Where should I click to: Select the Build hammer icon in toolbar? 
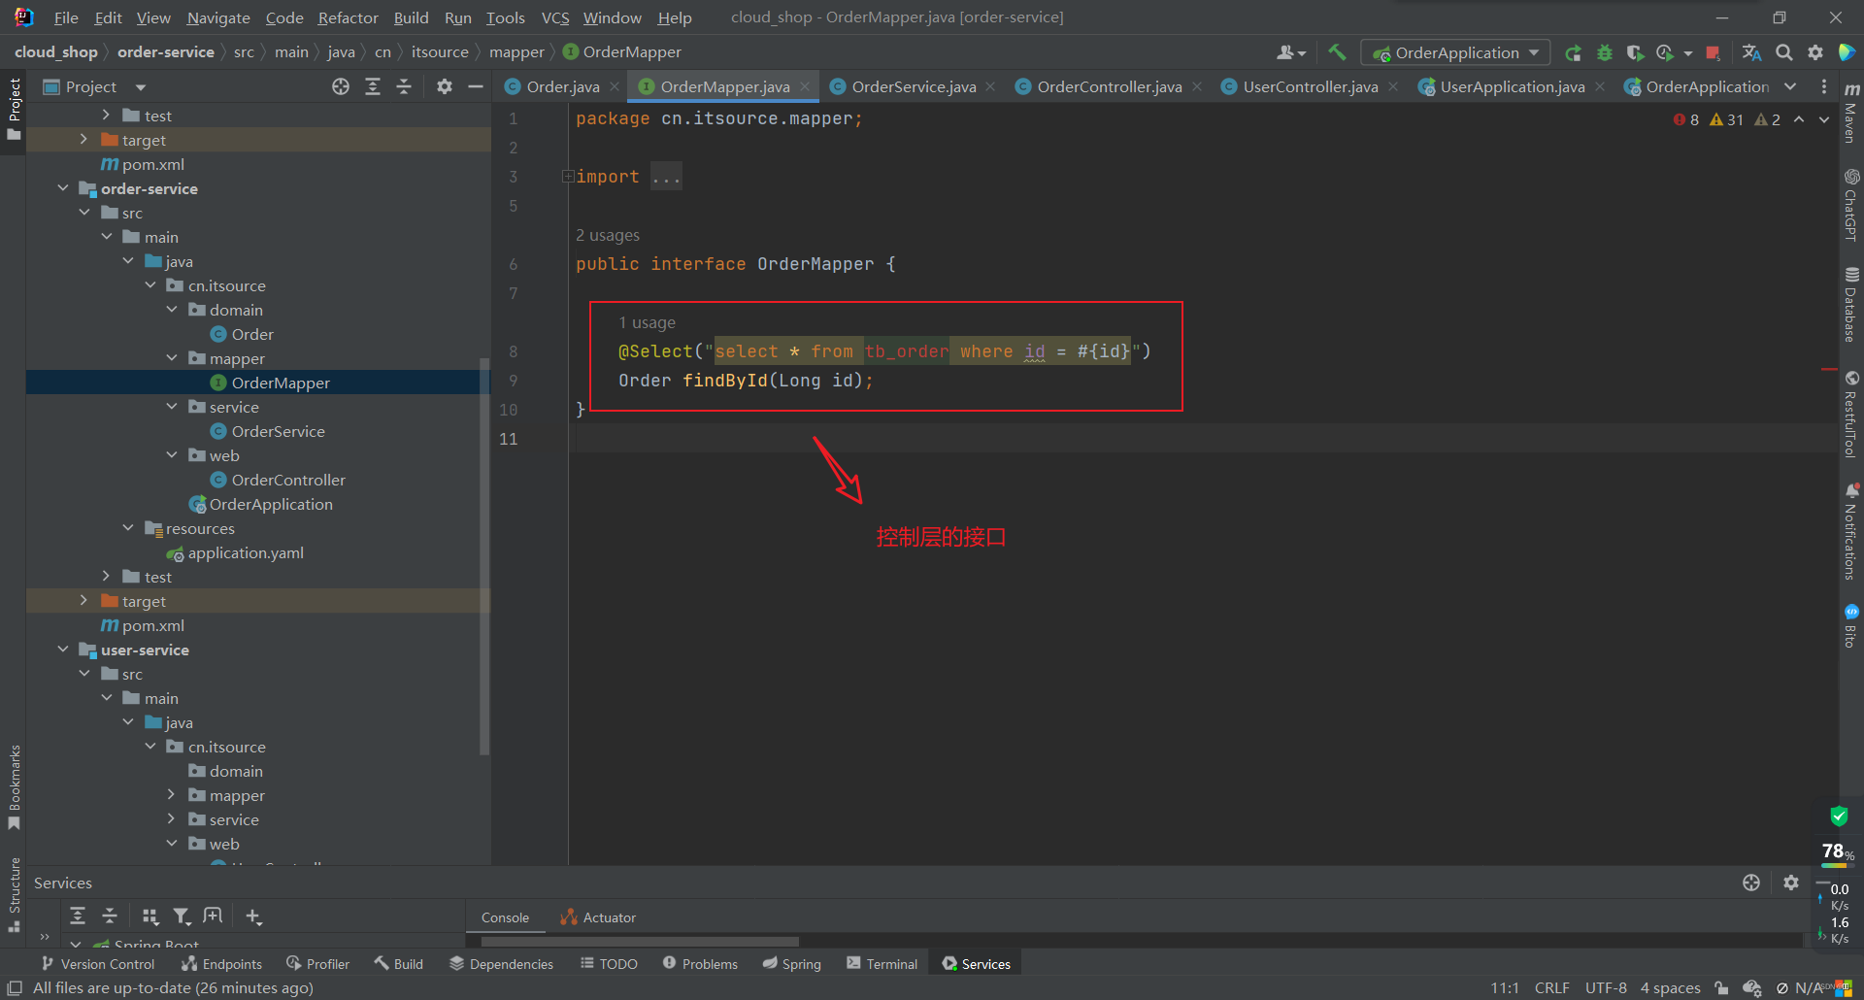coord(1337,52)
